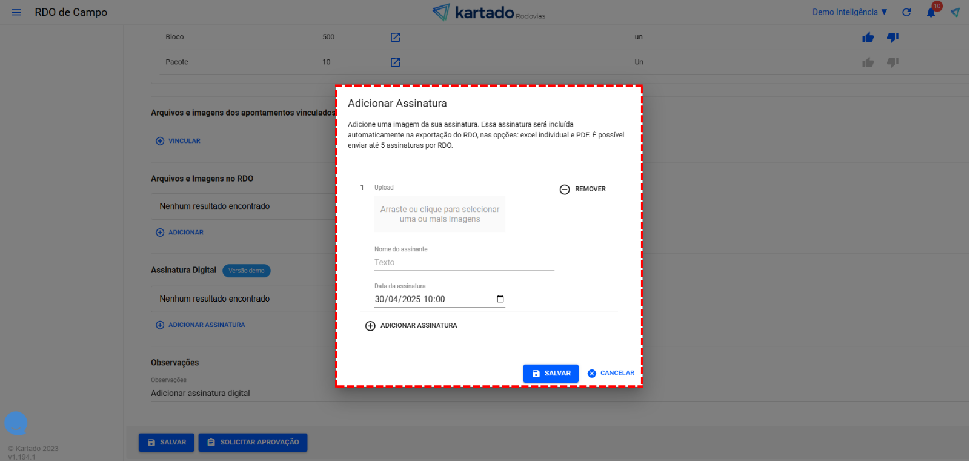Click the image upload drop area

[x=440, y=214]
